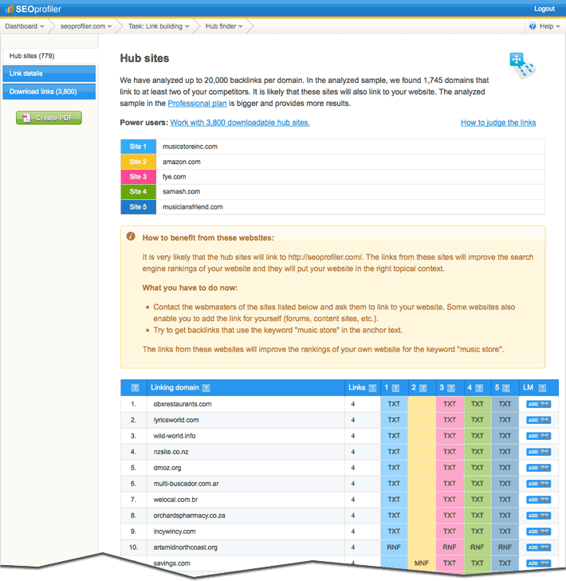Open the Task: Link building dropdown
The width and height of the screenshot is (566, 581).
pyautogui.click(x=159, y=26)
